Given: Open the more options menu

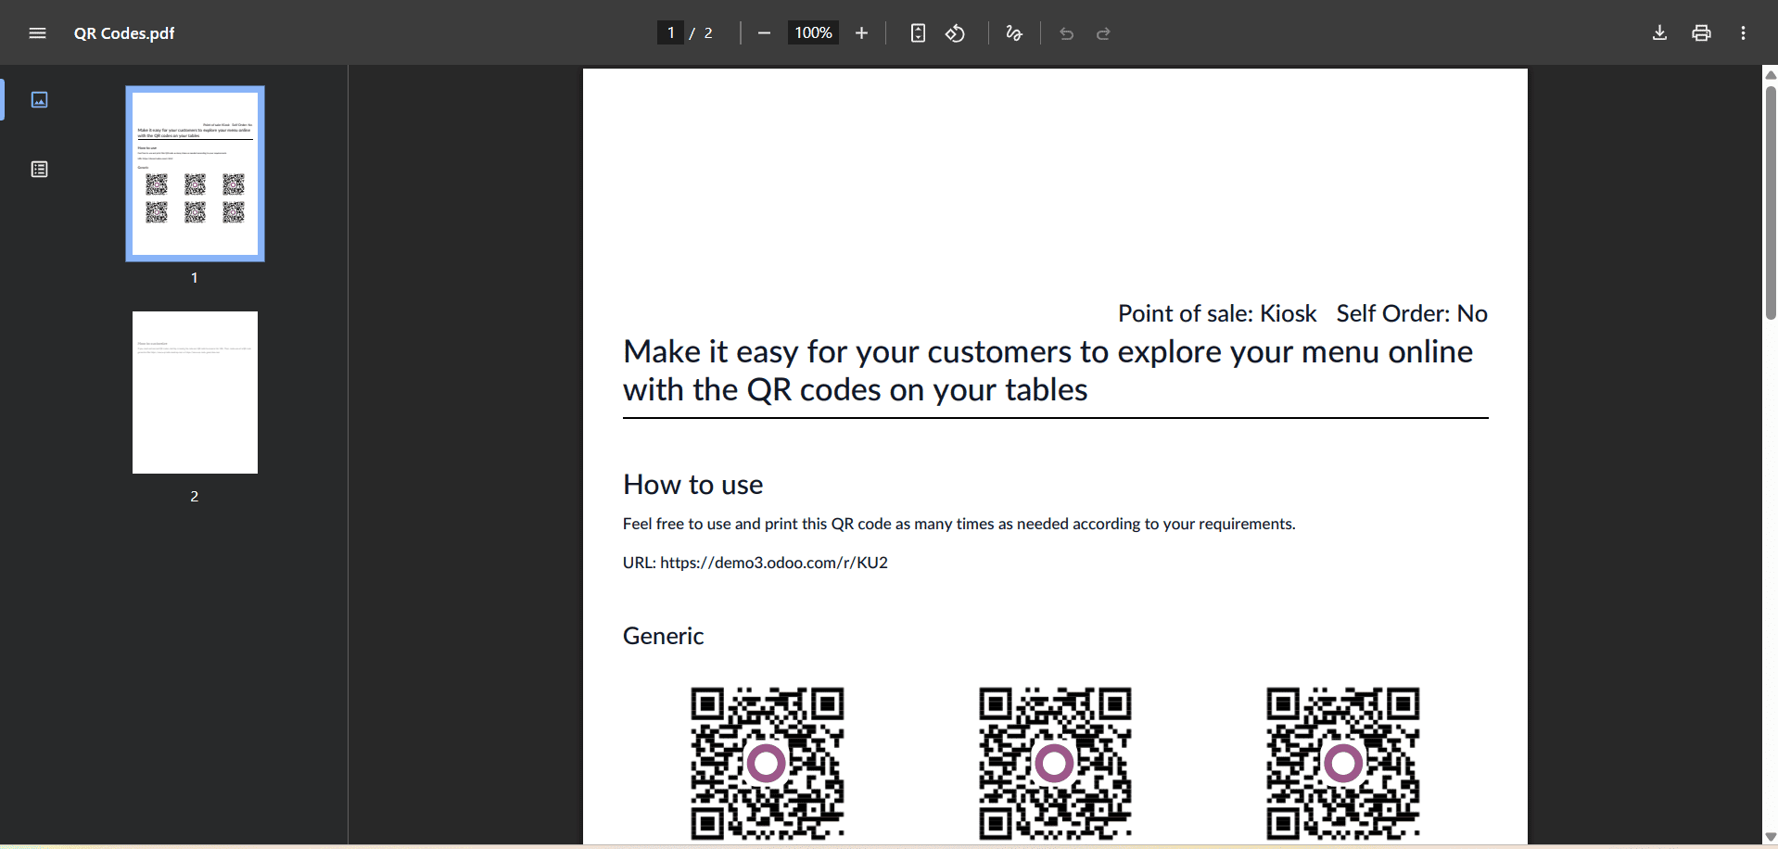Looking at the screenshot, I should pyautogui.click(x=1743, y=32).
